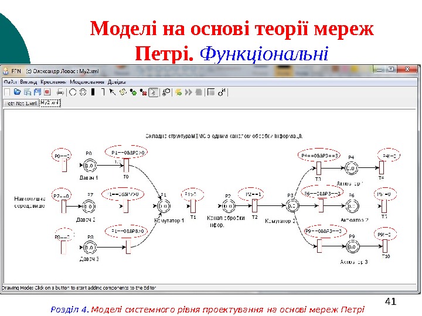Select the filled black Transition tool
The width and height of the screenshot is (422, 316).
(93, 92)
